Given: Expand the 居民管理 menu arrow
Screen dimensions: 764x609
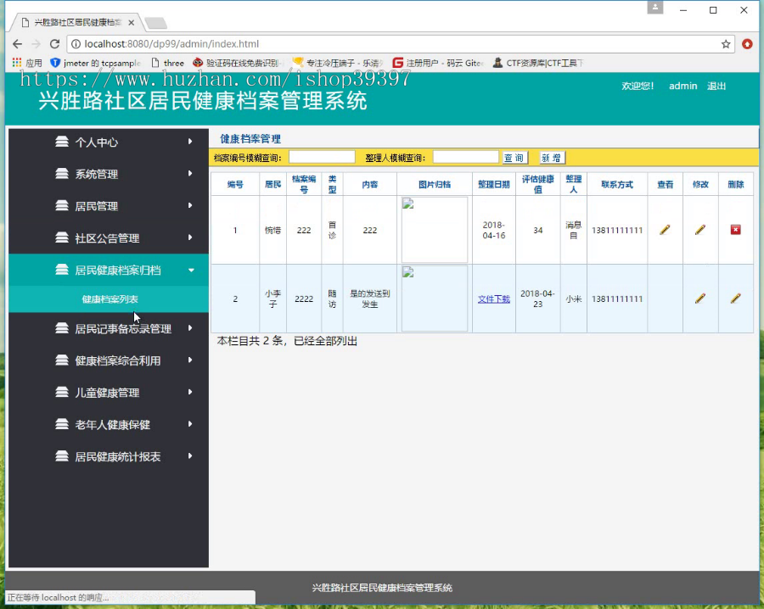Looking at the screenshot, I should point(190,206).
